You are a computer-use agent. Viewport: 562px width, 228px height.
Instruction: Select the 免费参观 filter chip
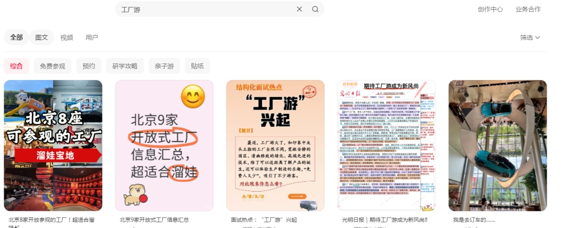pyautogui.click(x=53, y=66)
